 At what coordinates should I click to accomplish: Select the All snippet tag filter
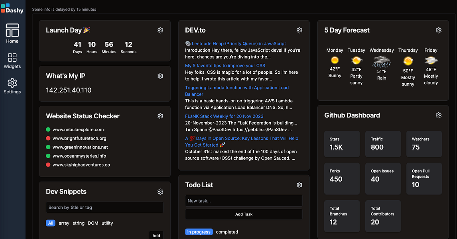51,223
